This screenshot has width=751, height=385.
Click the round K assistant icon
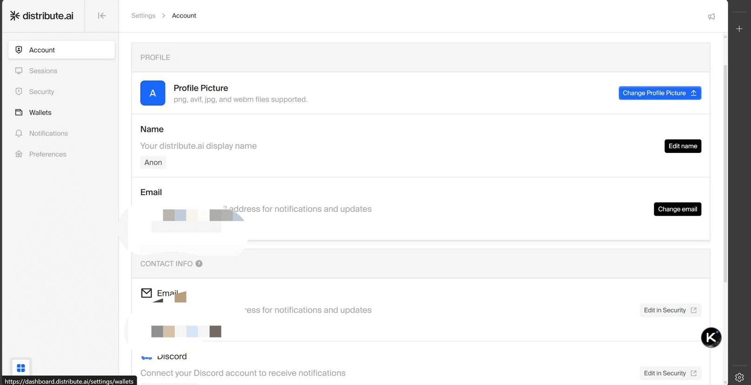(711, 338)
